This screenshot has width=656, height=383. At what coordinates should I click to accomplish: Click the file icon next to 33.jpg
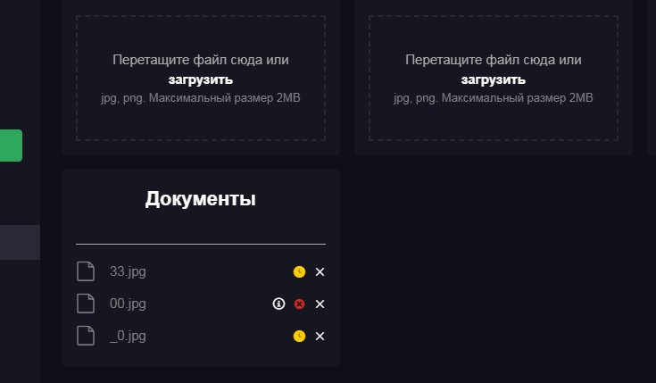[85, 271]
